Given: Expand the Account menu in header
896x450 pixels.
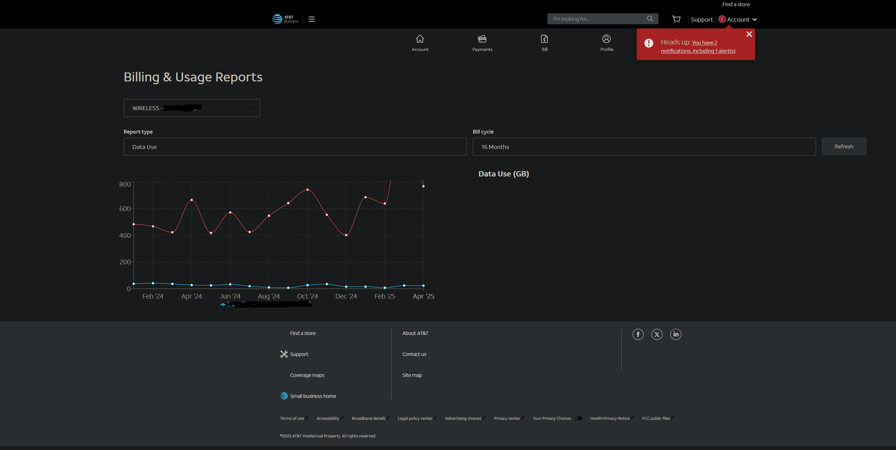Looking at the screenshot, I should point(738,19).
